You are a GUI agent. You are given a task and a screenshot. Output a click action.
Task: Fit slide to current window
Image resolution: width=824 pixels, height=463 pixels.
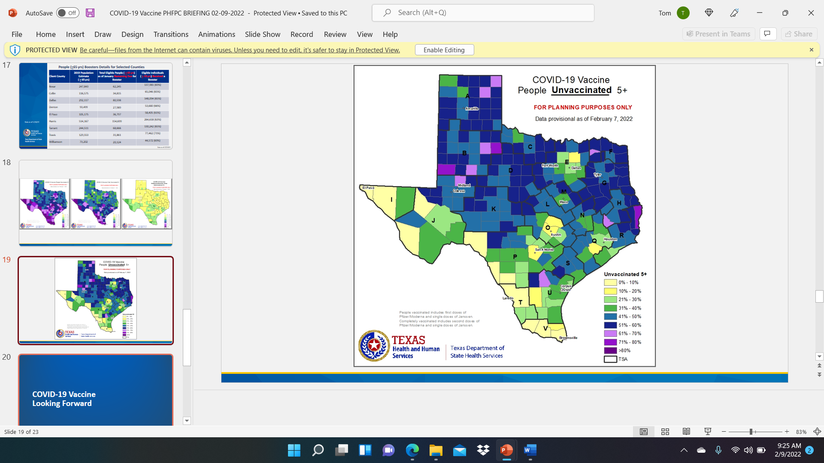click(817, 432)
